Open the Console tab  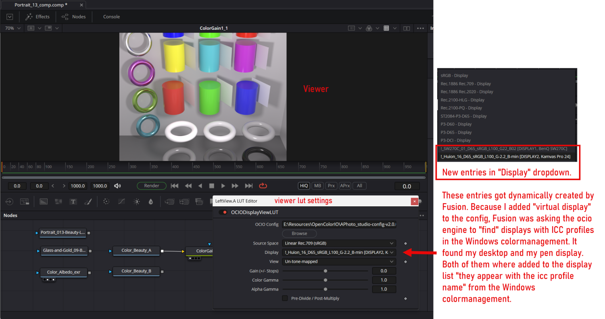click(111, 16)
